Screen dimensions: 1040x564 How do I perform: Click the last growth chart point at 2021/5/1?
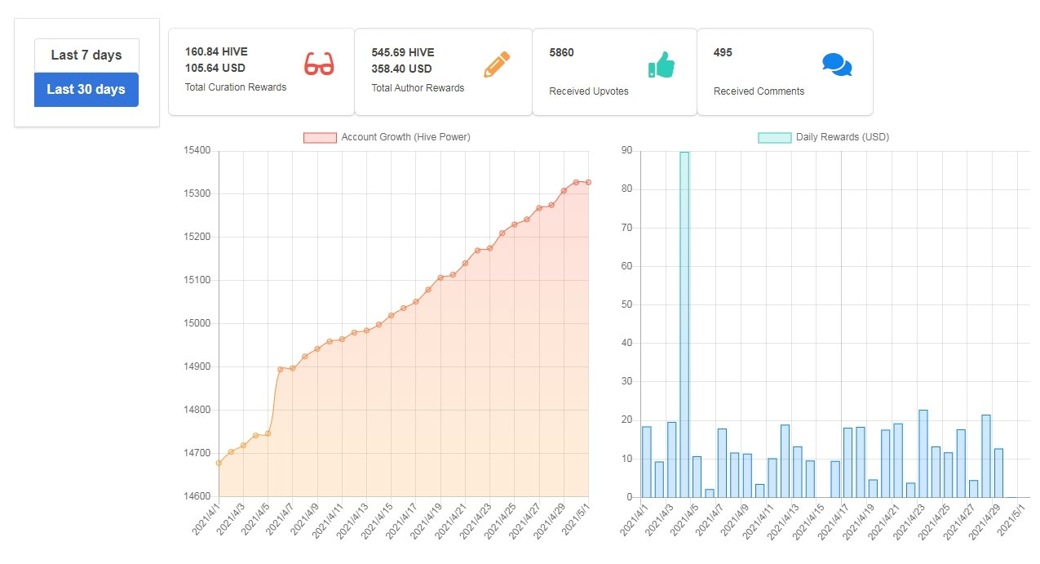click(x=588, y=182)
